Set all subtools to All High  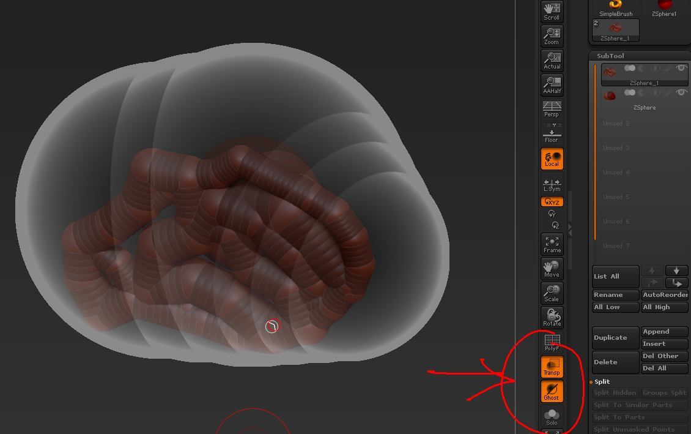(665, 307)
